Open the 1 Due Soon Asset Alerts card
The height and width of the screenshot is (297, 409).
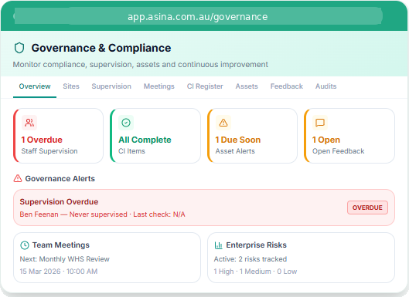click(253, 136)
